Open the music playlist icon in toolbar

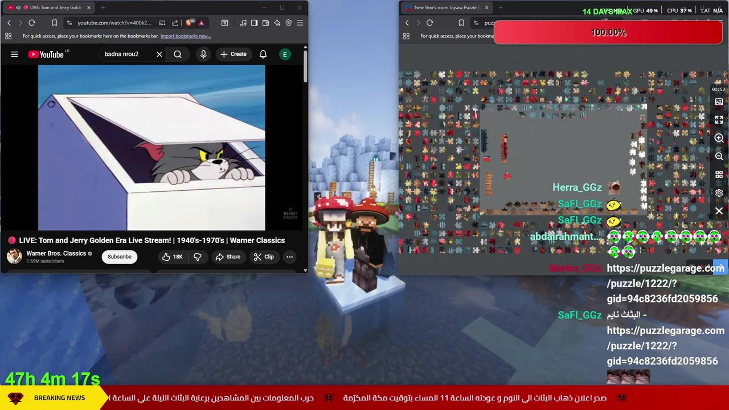pyautogui.click(x=243, y=23)
